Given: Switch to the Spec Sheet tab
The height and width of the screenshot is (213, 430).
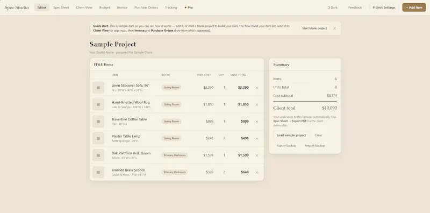Looking at the screenshot, I should (61, 8).
